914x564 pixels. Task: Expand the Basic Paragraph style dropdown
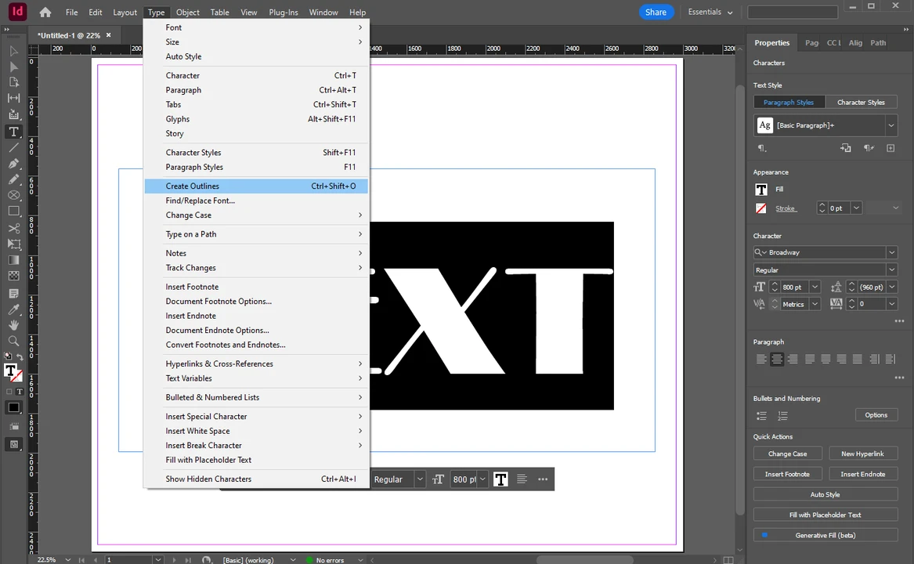891,125
